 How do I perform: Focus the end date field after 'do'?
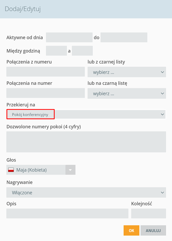(x=124, y=37)
